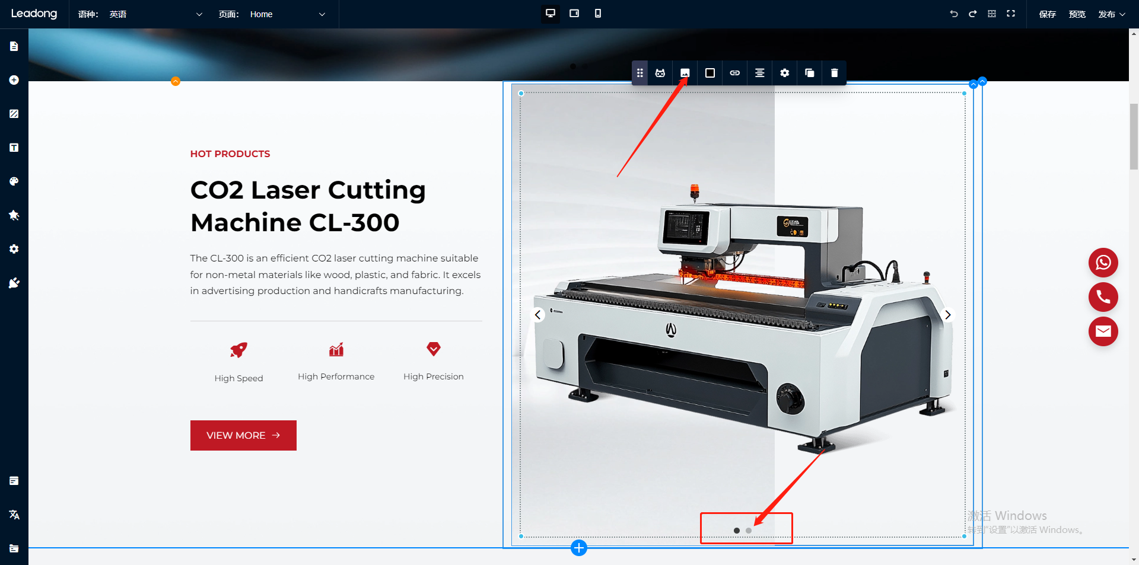1139x565 pixels.
Task: Open the page dropdown showing Home
Action: (x=287, y=14)
